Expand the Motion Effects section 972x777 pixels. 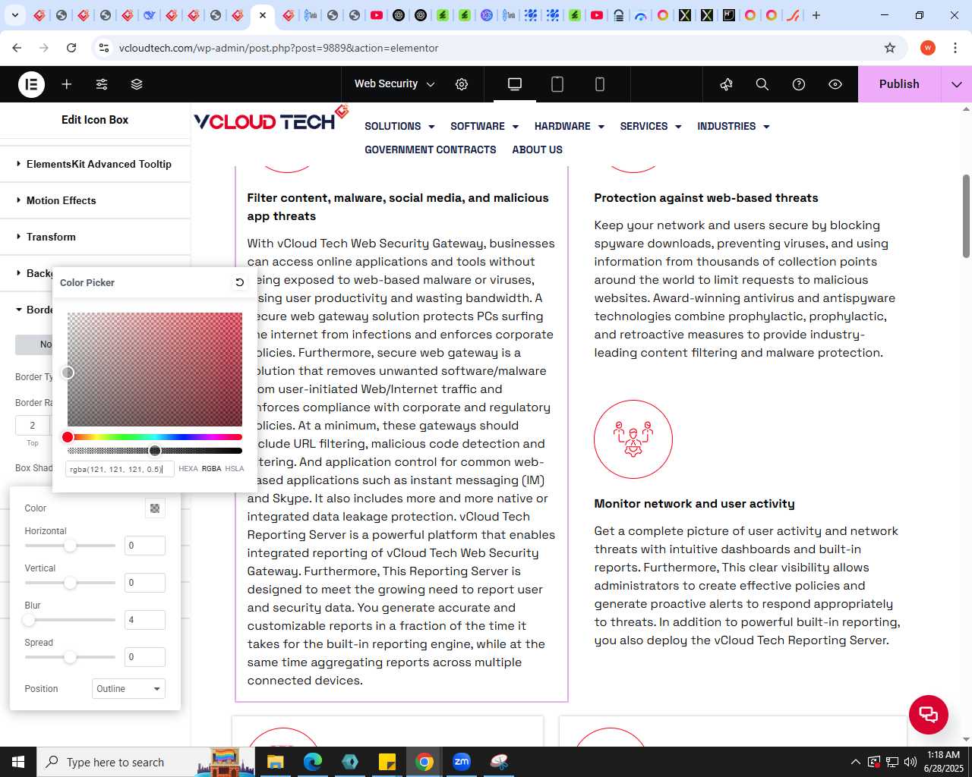(x=95, y=200)
